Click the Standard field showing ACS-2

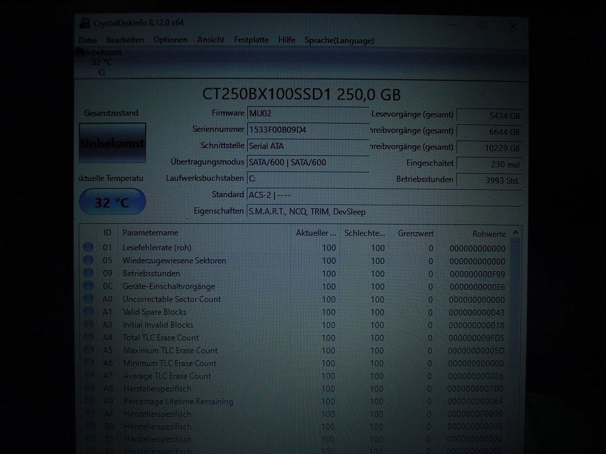[x=384, y=195]
